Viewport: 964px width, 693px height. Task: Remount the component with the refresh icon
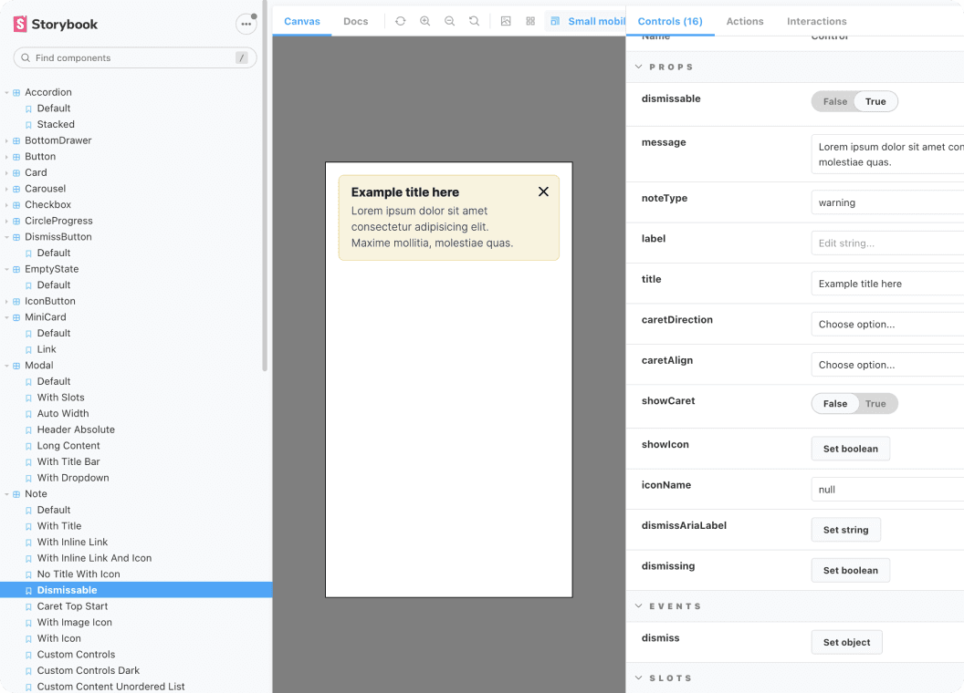[400, 21]
